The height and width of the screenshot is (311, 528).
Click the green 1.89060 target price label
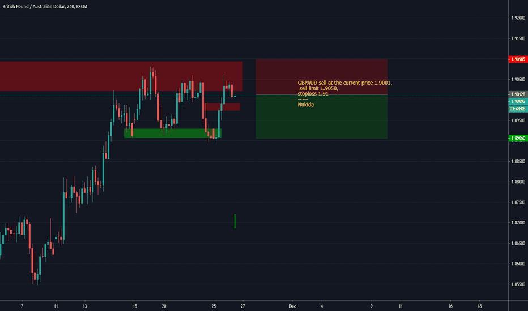(x=518, y=138)
